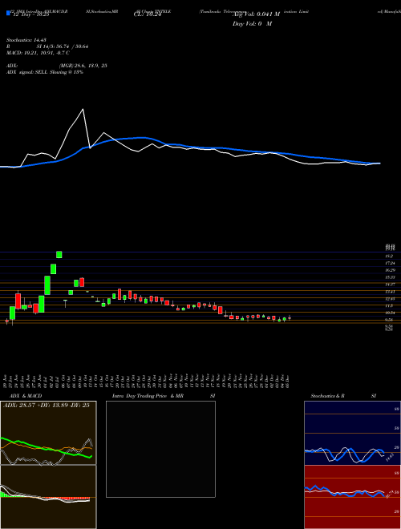The width and height of the screenshot is (401, 529).
Task: Click the white price line peak
Action: (x=83, y=109)
